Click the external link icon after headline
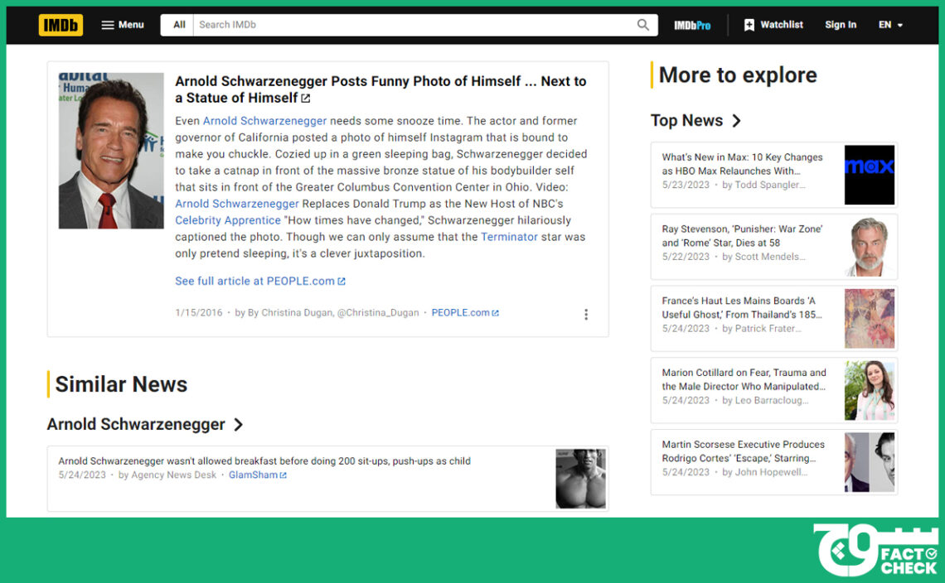 (306, 99)
